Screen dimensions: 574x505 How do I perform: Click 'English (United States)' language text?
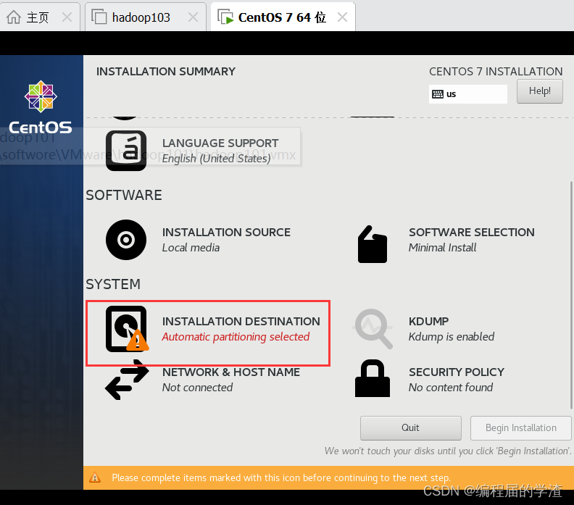tap(217, 159)
